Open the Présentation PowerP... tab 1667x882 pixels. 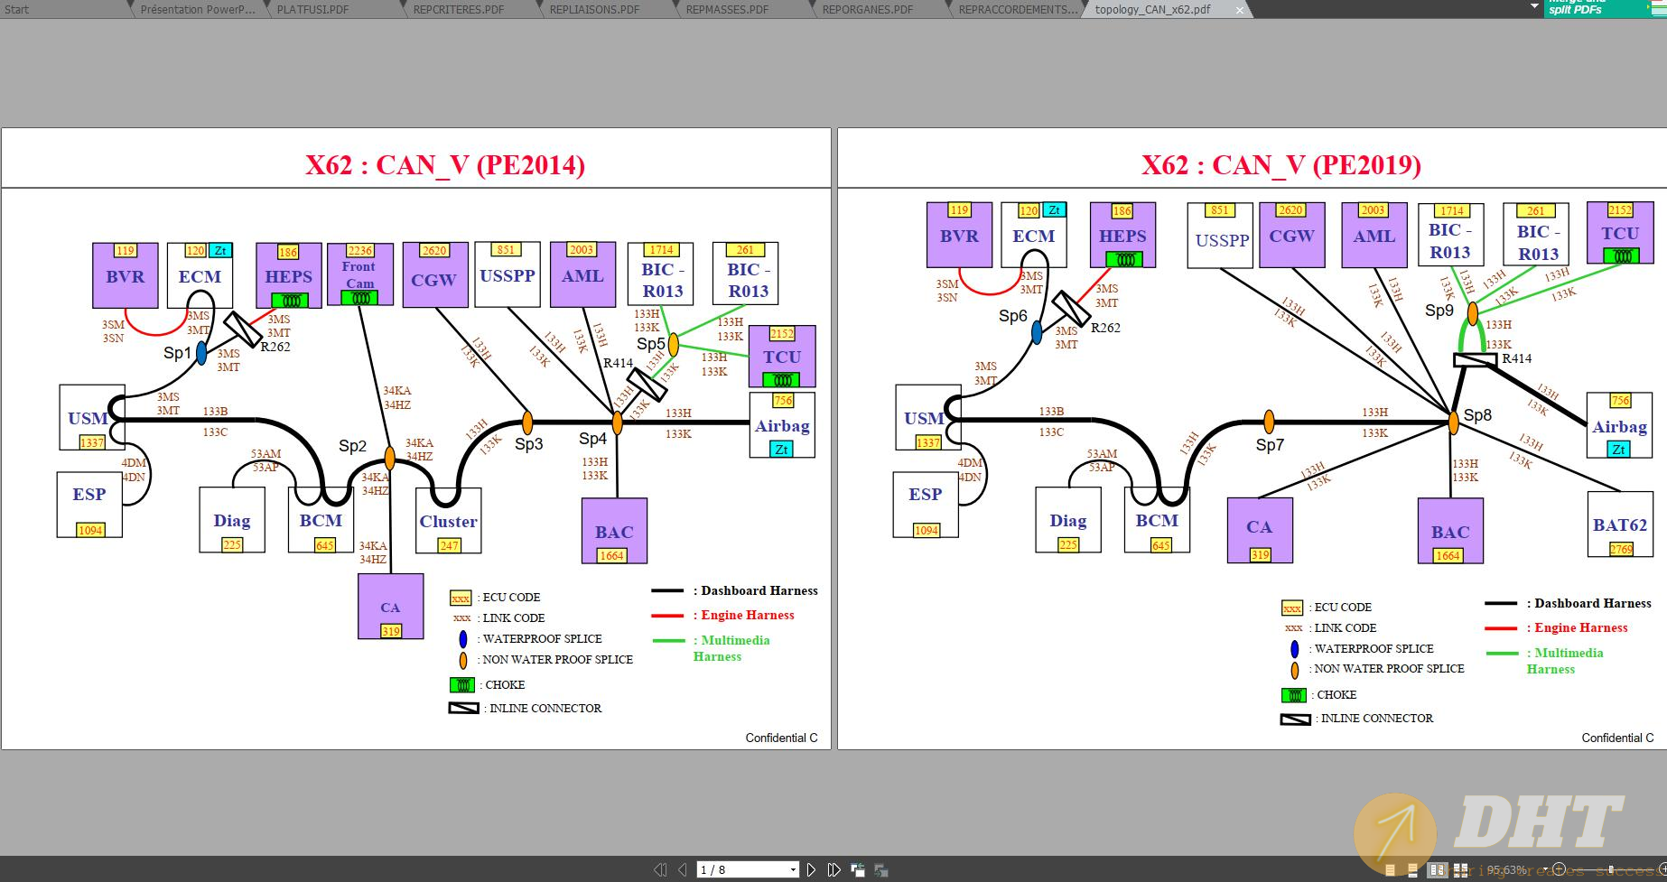[x=198, y=10]
